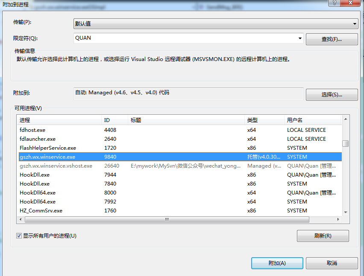Open the 限定符 combo box dropdown arrow

299,38
